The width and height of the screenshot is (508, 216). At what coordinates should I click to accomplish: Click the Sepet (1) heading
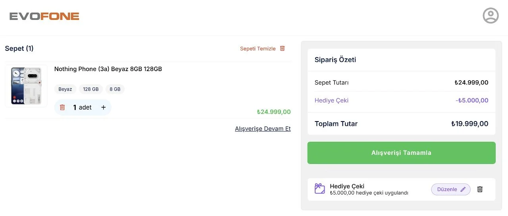pyautogui.click(x=19, y=48)
